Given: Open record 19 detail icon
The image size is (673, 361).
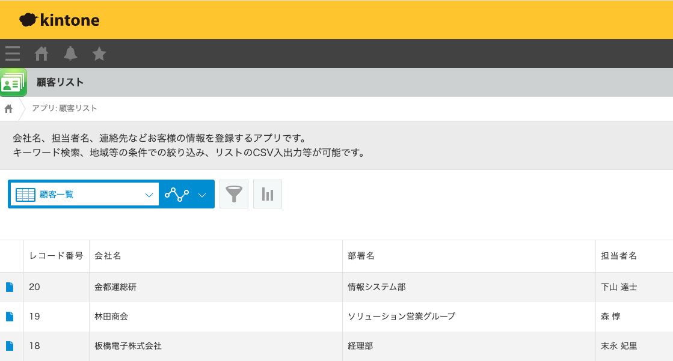Looking at the screenshot, I should click(10, 317).
